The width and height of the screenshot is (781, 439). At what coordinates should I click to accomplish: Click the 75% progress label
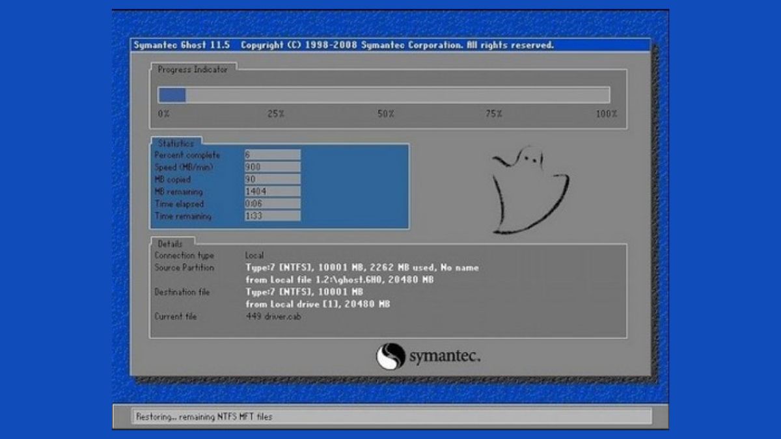point(494,114)
